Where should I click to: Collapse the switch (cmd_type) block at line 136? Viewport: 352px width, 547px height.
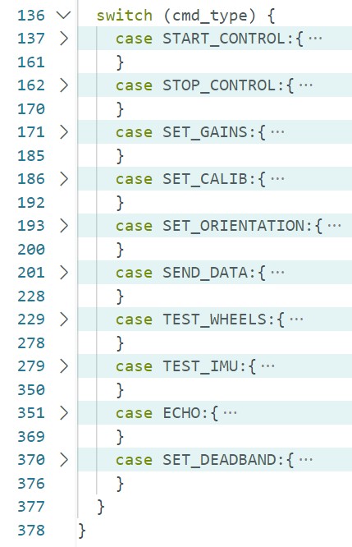(x=63, y=16)
